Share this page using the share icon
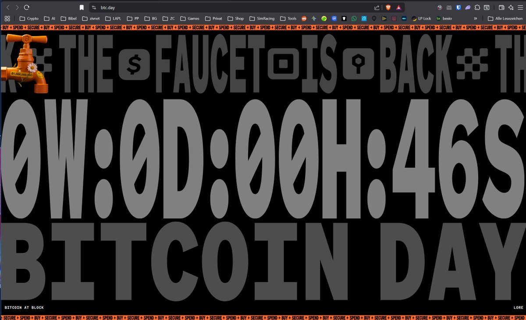526x320 pixels. tap(377, 7)
